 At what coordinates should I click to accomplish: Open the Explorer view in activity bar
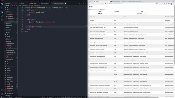[x=2, y=4]
